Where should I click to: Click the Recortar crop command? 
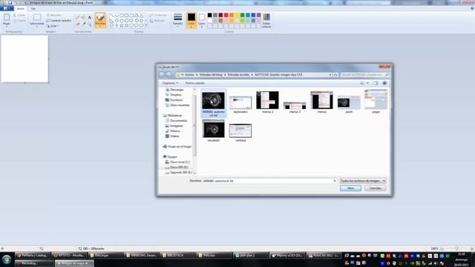click(54, 15)
